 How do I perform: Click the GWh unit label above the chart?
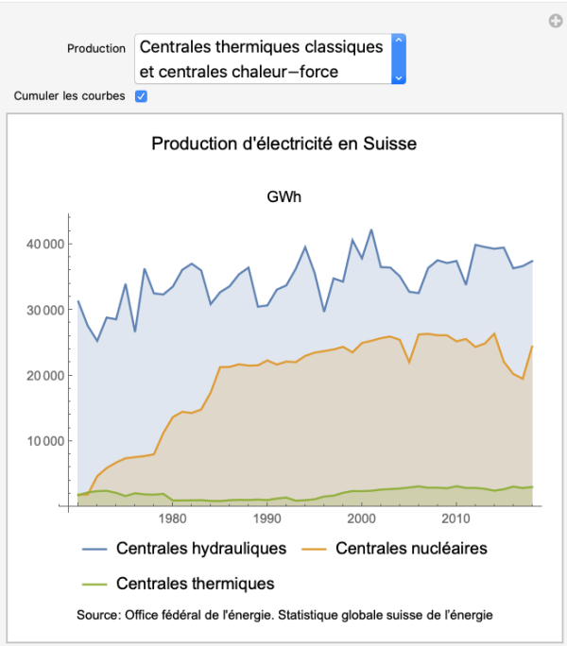pos(283,197)
